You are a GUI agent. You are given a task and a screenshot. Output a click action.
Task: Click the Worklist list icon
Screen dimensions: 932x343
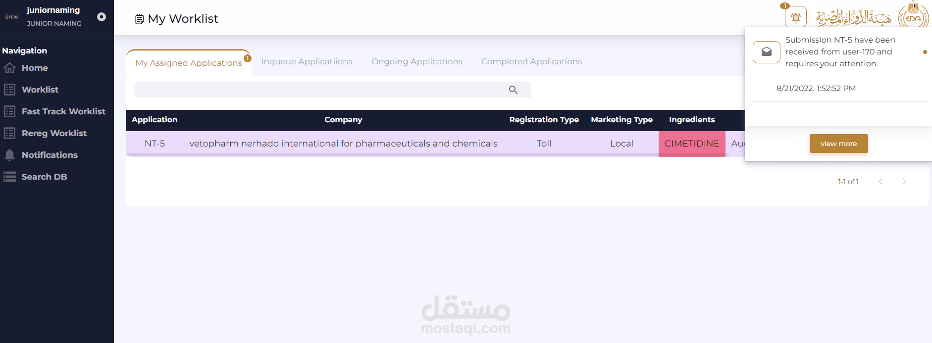point(9,90)
